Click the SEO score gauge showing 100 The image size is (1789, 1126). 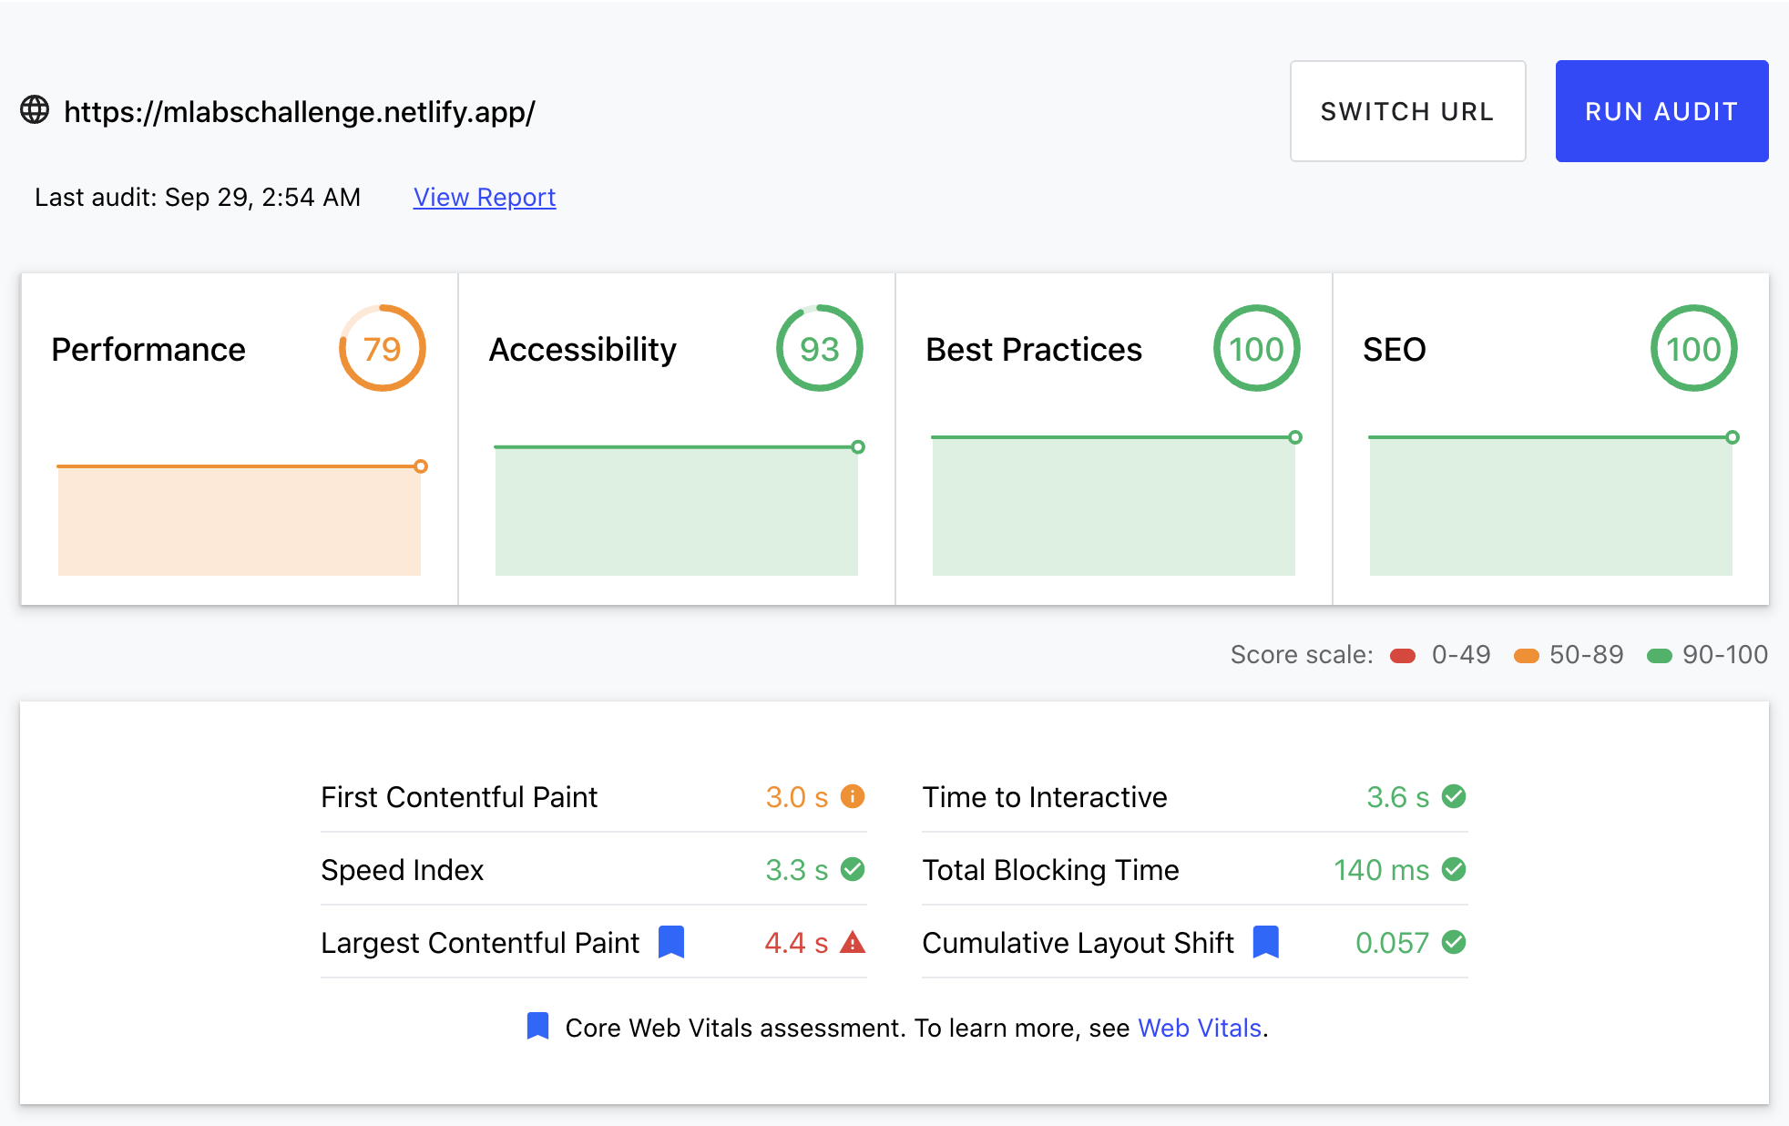tap(1694, 349)
